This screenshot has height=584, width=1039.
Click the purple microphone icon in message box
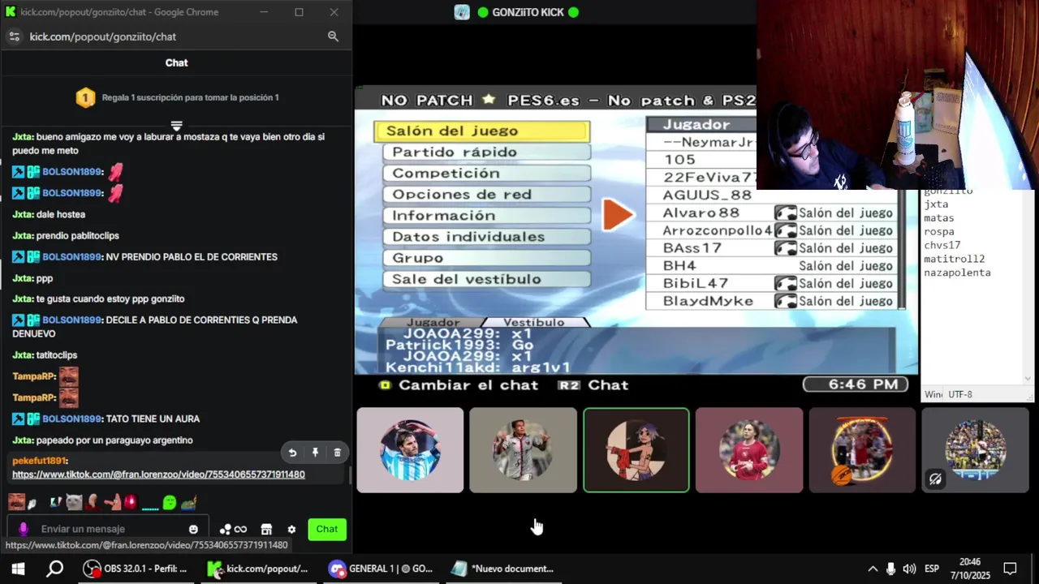tap(24, 529)
